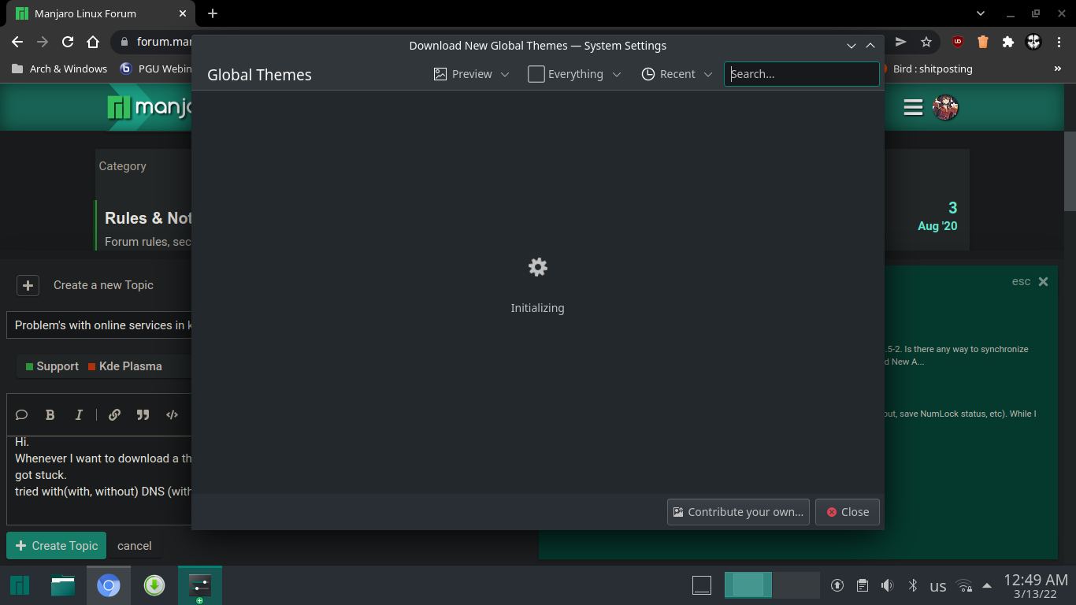Click the topic title input field
This screenshot has width=1076, height=605.
tap(99, 325)
